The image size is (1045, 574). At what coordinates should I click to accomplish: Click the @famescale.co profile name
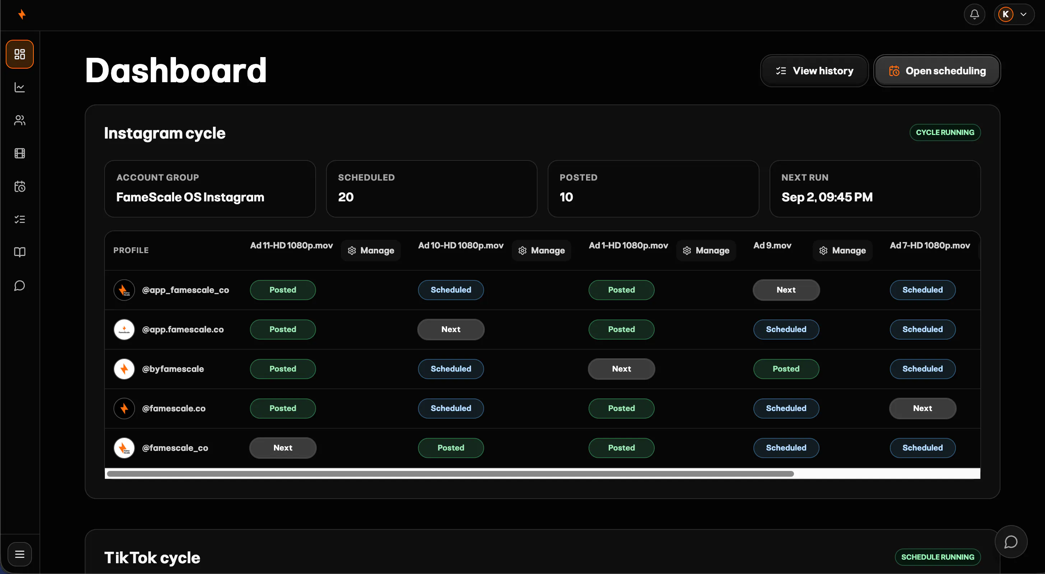point(173,409)
